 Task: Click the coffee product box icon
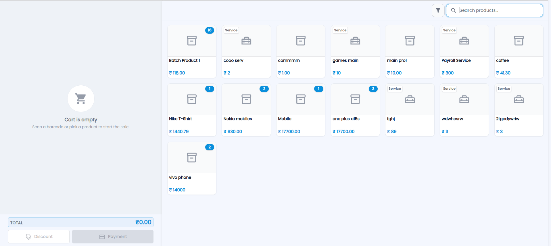519,41
